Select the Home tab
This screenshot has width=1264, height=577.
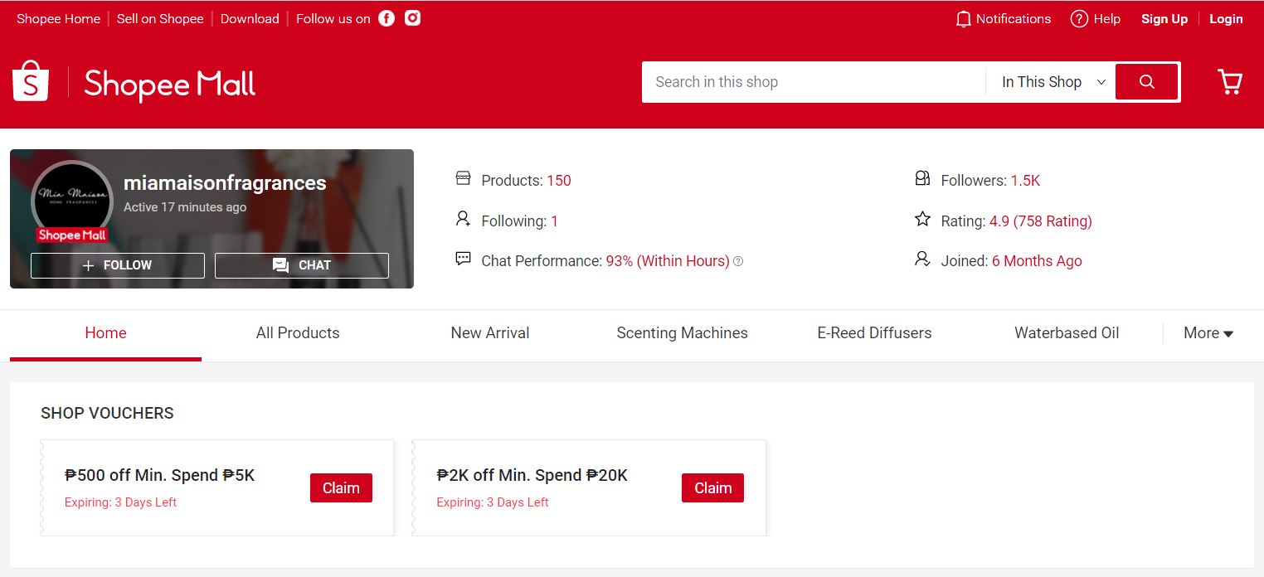[105, 333]
